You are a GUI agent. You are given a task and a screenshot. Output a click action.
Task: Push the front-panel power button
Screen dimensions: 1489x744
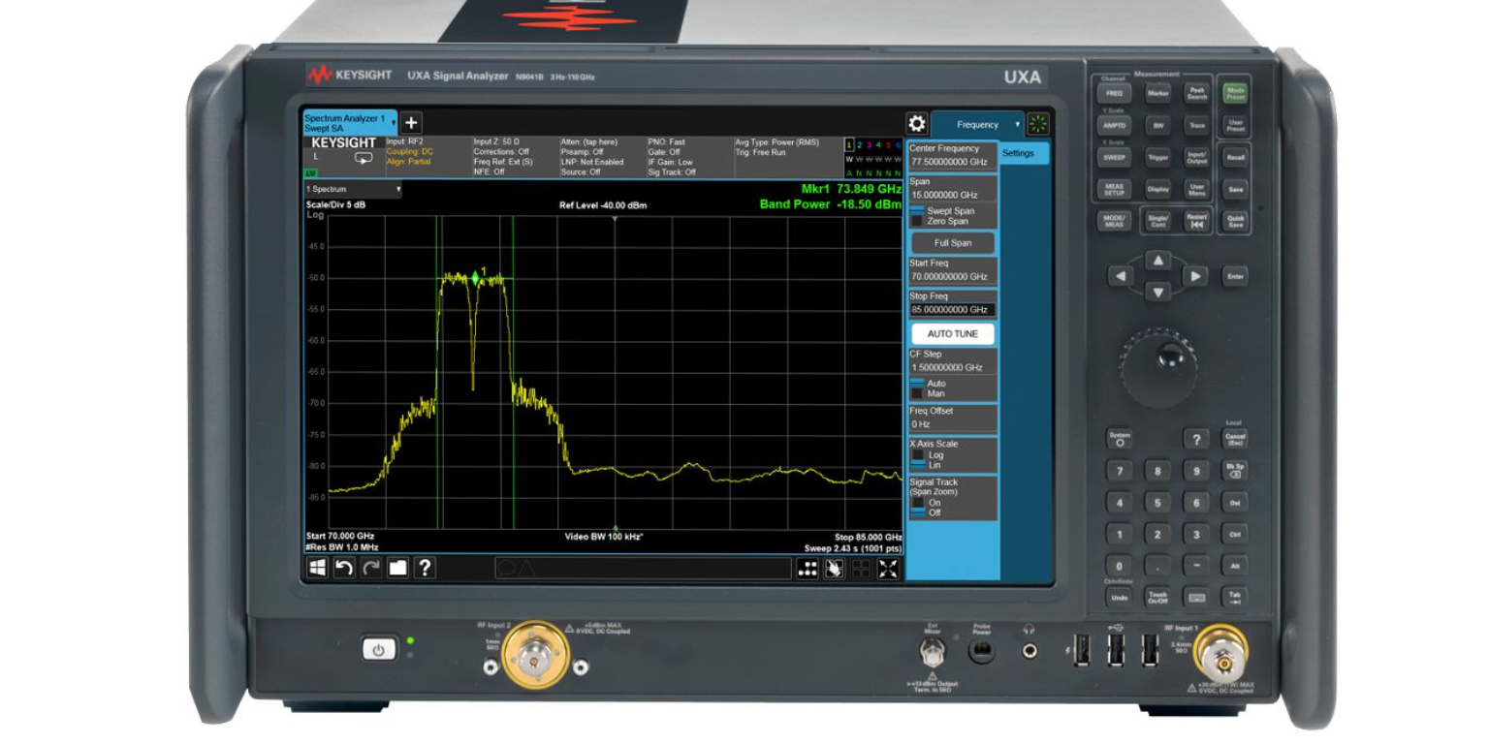point(379,650)
